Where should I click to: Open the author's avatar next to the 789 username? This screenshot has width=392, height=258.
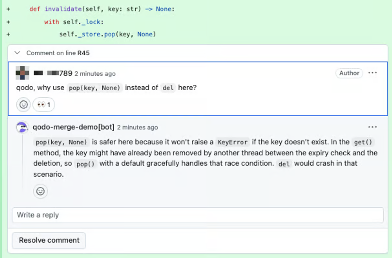tap(23, 73)
